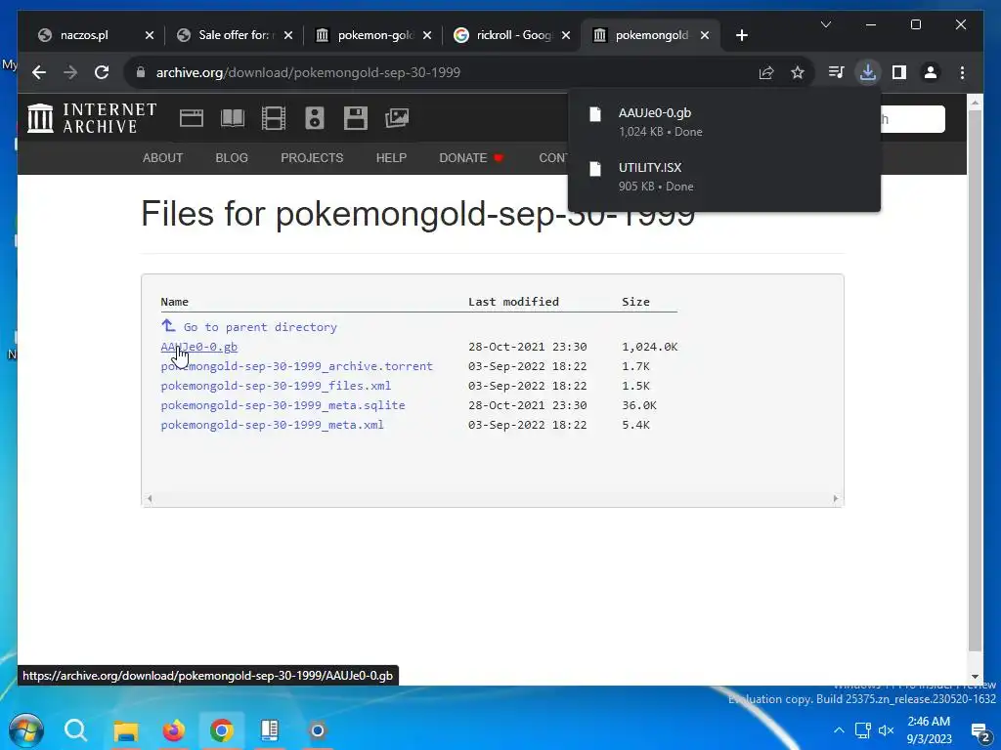Open the _meta.xml file link

click(x=273, y=425)
